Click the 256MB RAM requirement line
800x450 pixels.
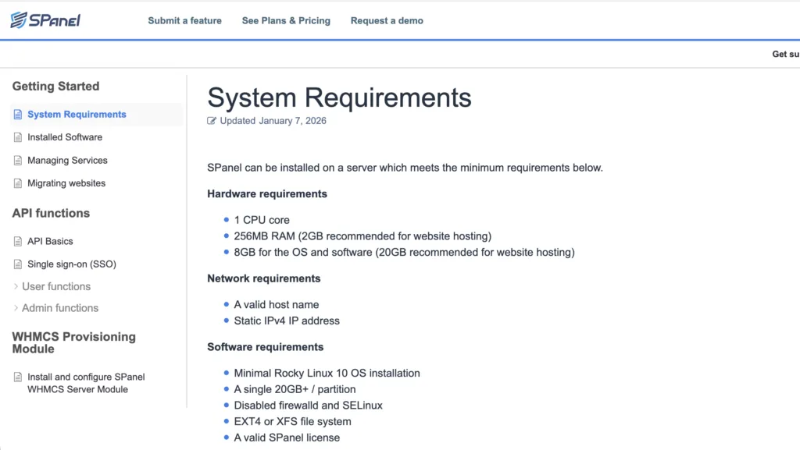[362, 236]
